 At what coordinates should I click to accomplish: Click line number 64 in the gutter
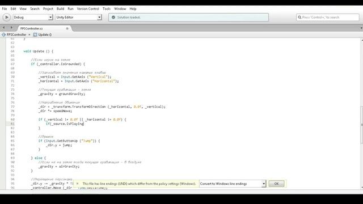(x=12, y=52)
